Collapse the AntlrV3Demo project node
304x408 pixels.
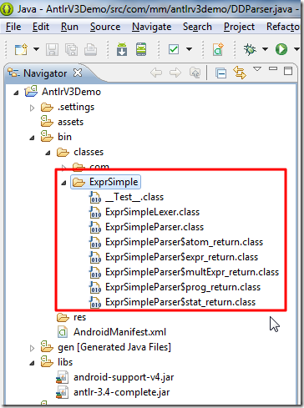(x=16, y=93)
